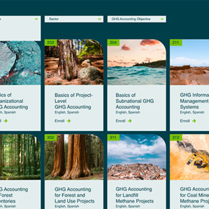Open GHG Accounting for Landfill Methane Projects title
This screenshot has width=209, height=209.
135,195
